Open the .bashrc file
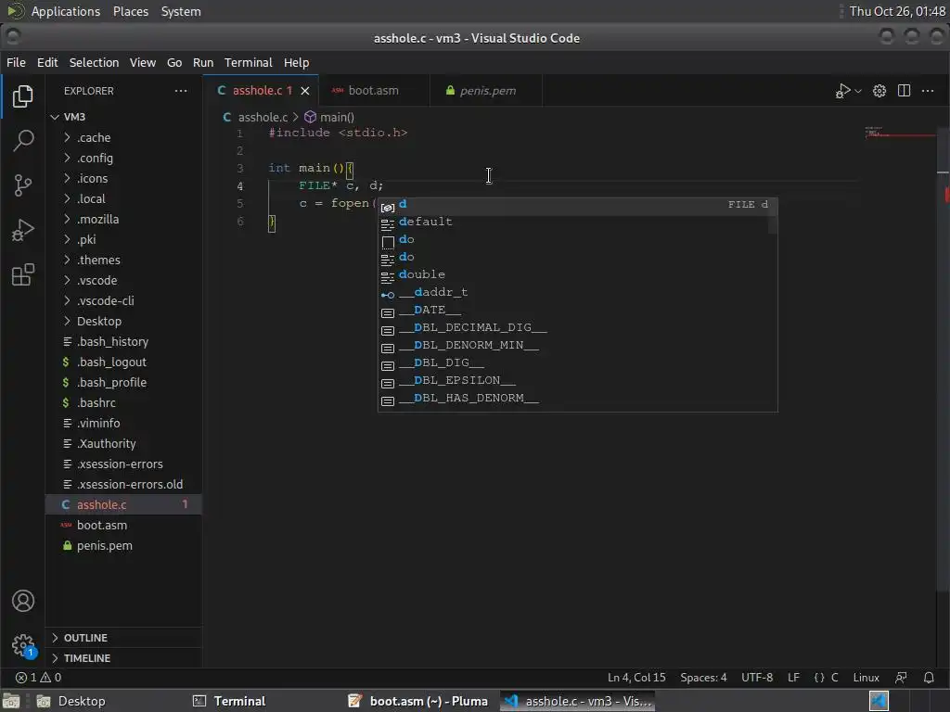The image size is (950, 712). coord(123,402)
